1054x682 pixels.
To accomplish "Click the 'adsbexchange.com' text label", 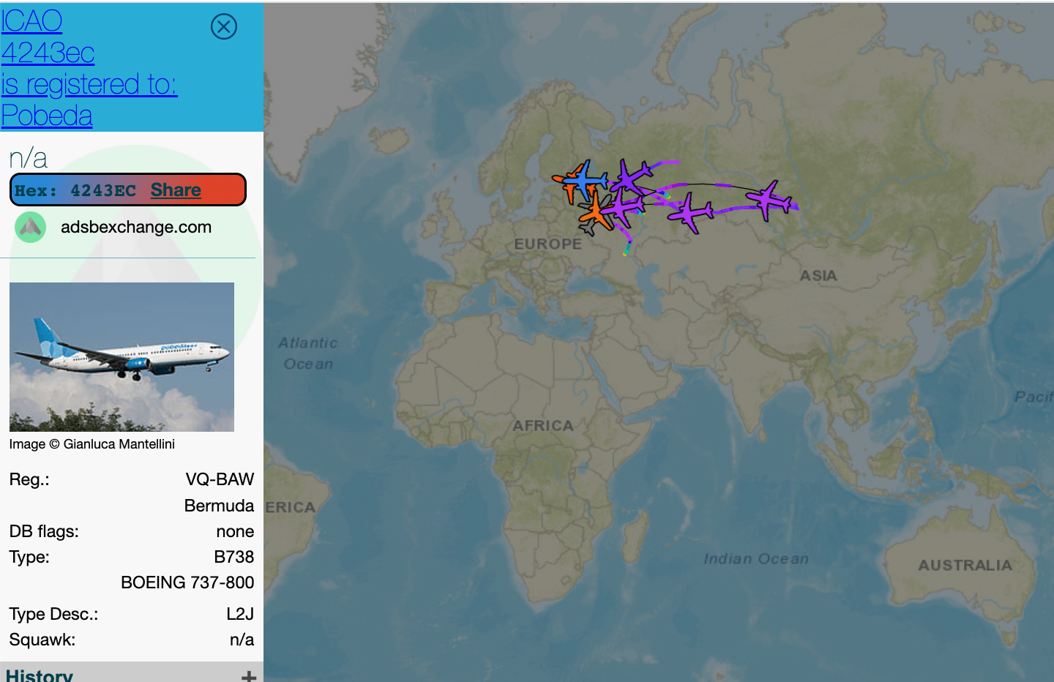I will [x=136, y=227].
